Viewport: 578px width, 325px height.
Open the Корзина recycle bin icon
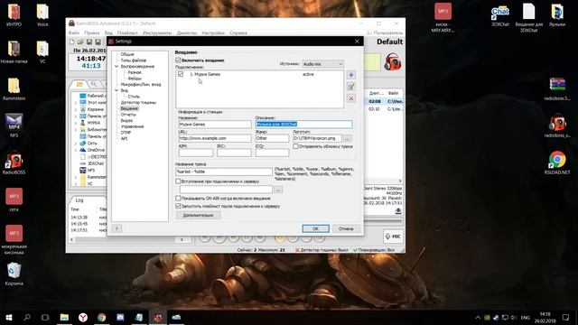(x=14, y=274)
